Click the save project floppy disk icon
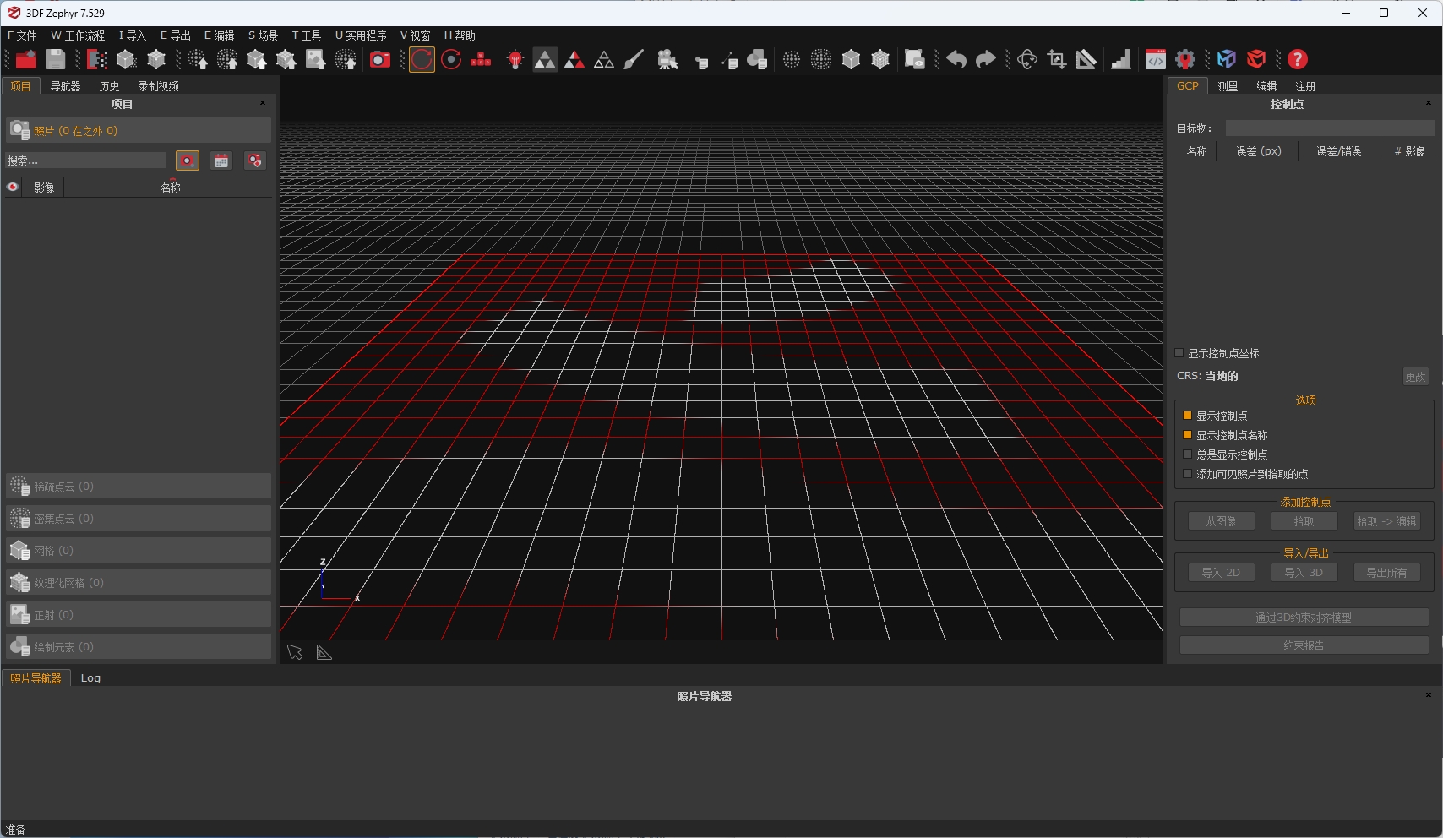This screenshot has height=838, width=1443. [56, 59]
